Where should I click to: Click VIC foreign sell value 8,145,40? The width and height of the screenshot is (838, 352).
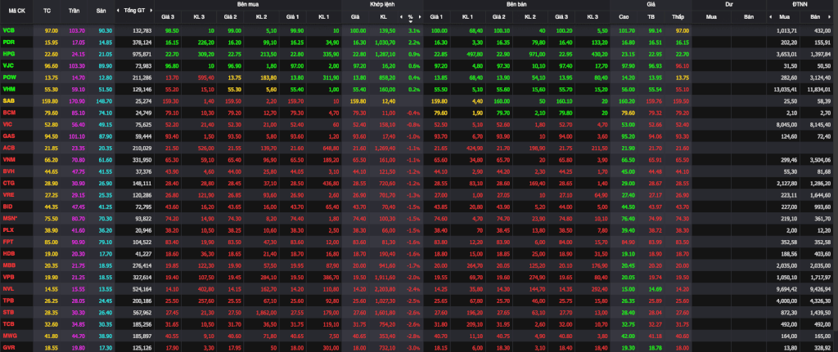point(820,124)
